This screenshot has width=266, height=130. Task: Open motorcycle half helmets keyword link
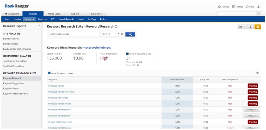58,98
